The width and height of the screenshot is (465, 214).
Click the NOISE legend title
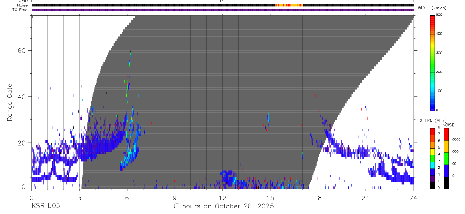[x=448, y=125]
